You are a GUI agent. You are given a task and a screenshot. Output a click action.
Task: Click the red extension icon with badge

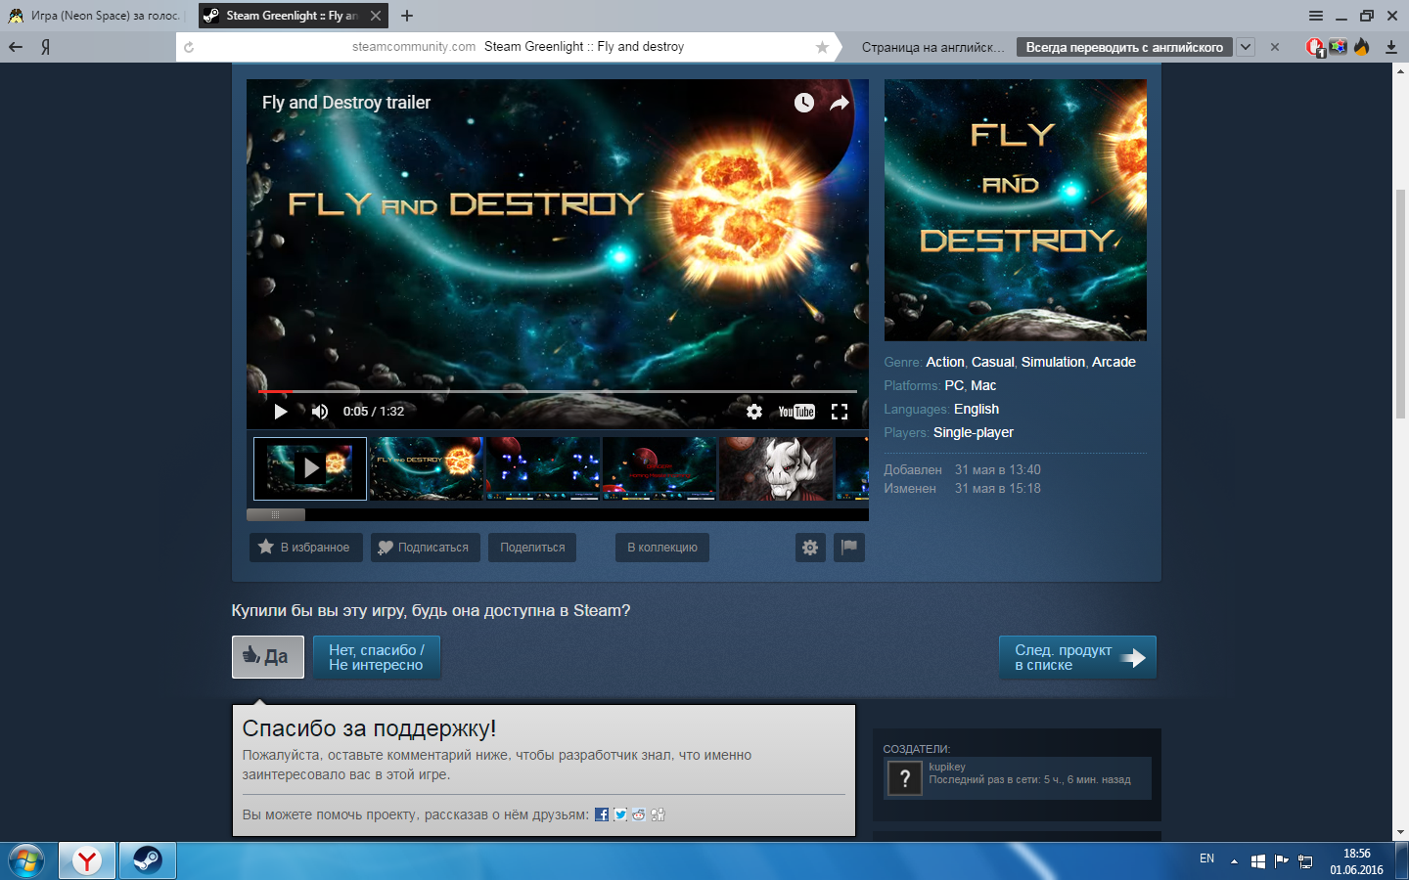1316,47
